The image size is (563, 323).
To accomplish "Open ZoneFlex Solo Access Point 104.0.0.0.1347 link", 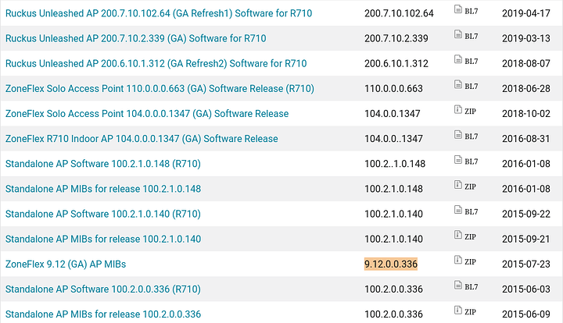I will pos(147,113).
